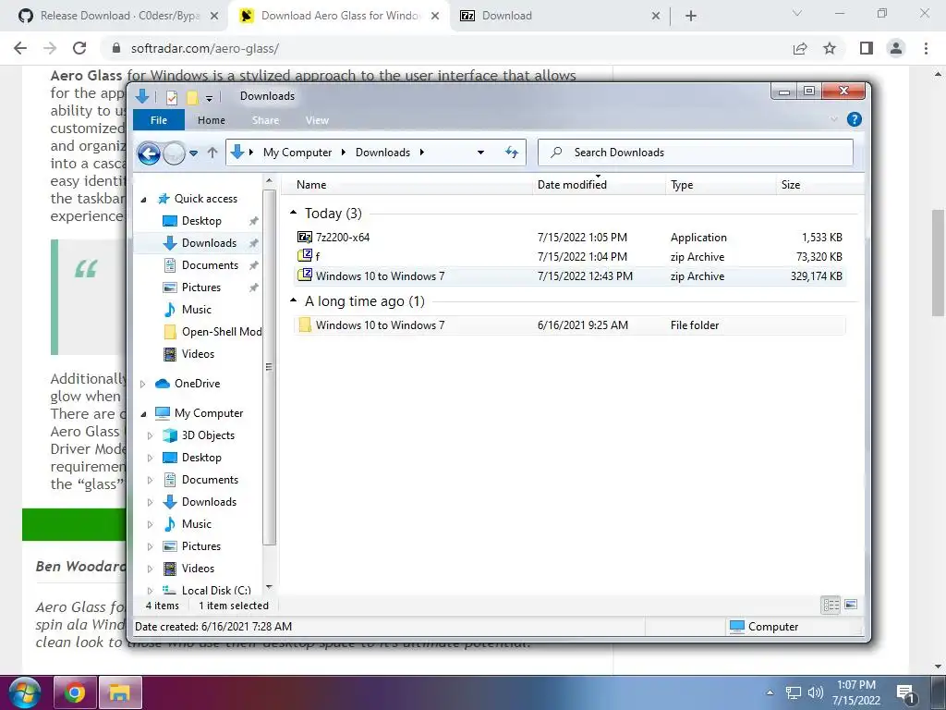This screenshot has width=946, height=710.
Task: Expand the OneDrive tree node
Action: 143,384
